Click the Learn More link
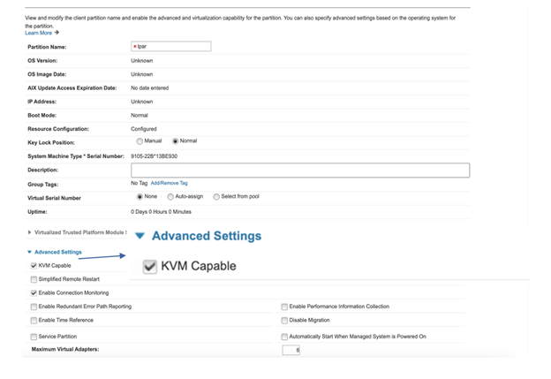 click(x=38, y=33)
